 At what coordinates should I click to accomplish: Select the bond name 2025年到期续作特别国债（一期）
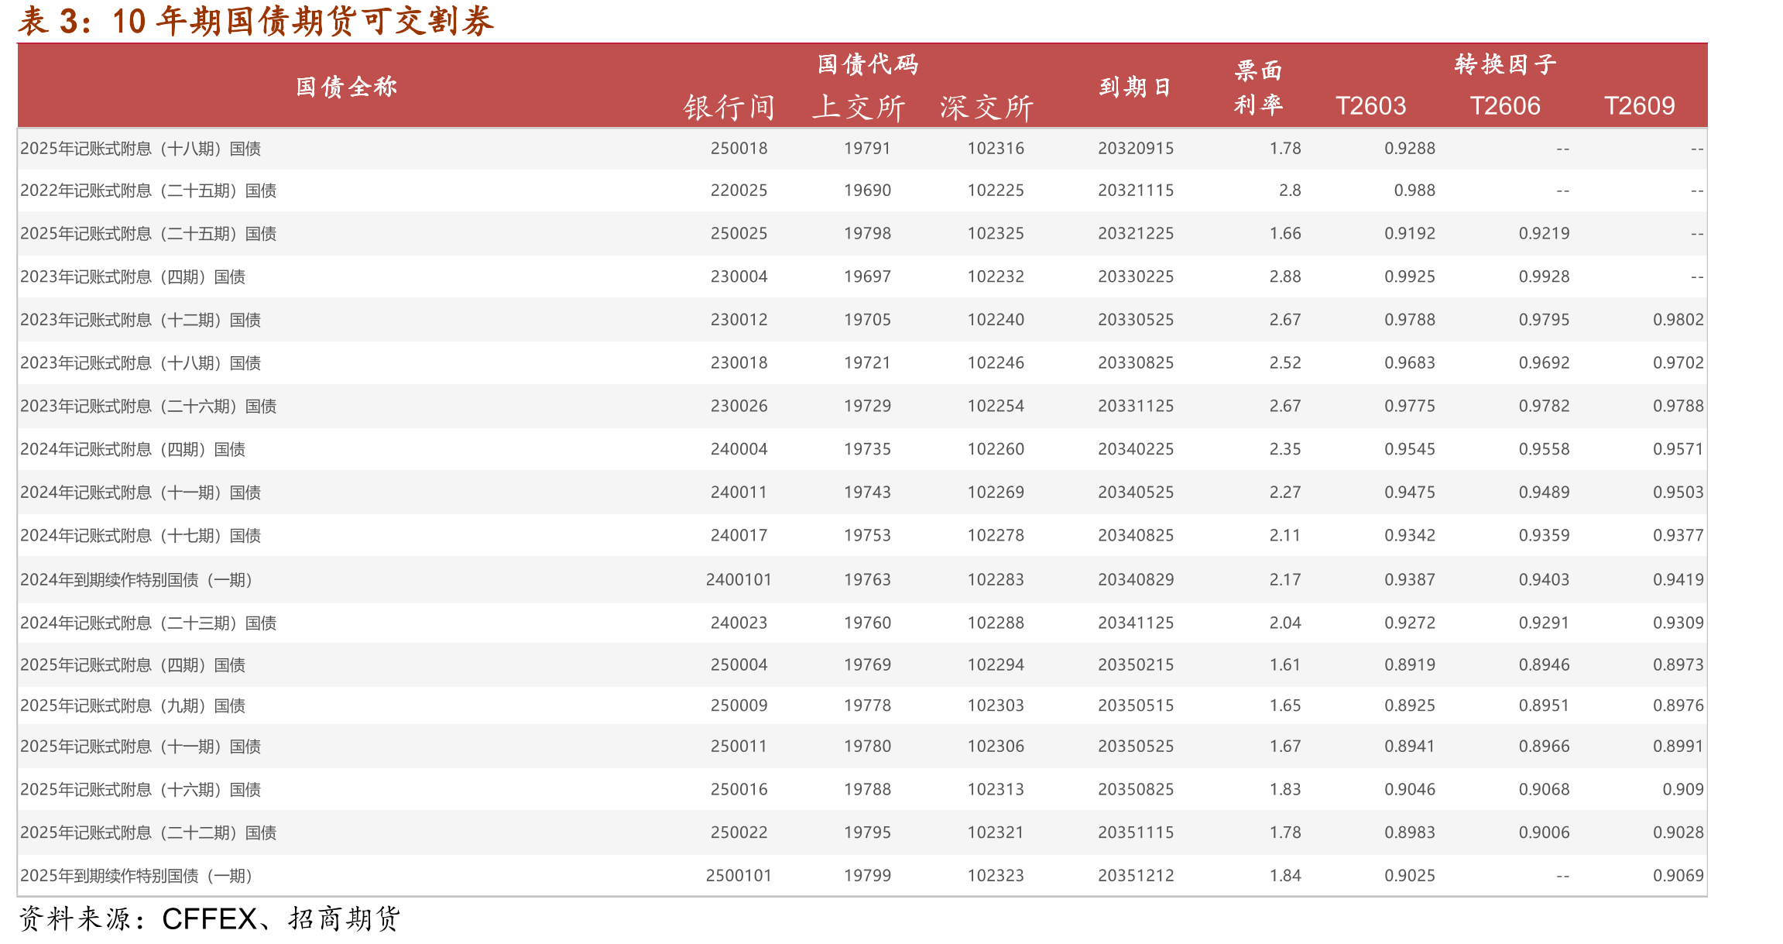(138, 876)
